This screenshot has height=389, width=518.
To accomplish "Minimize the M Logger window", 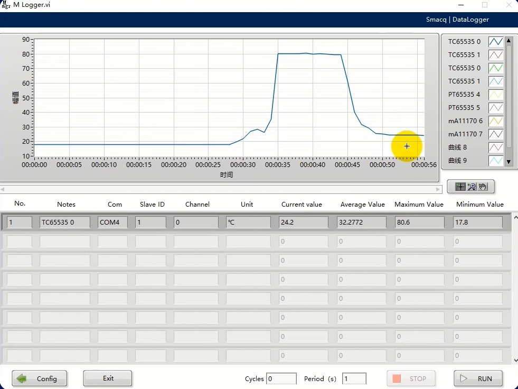I will coord(461,5).
